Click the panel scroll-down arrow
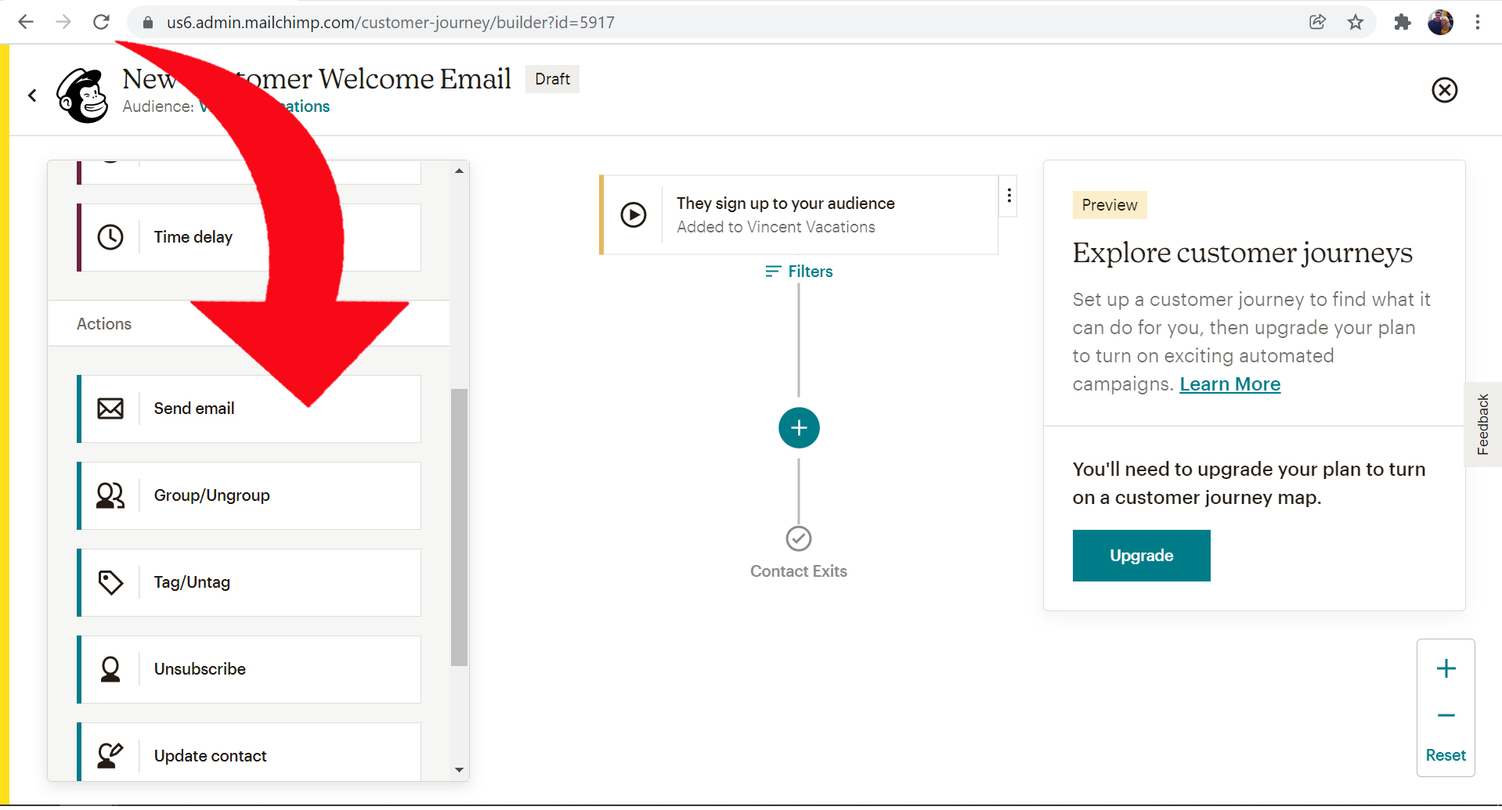The image size is (1502, 810). [x=460, y=770]
